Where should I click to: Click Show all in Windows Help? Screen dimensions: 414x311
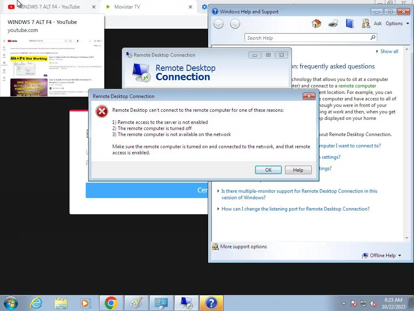pos(389,51)
